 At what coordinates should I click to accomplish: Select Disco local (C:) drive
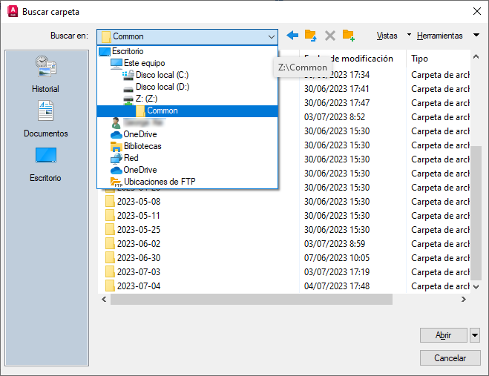click(x=162, y=75)
